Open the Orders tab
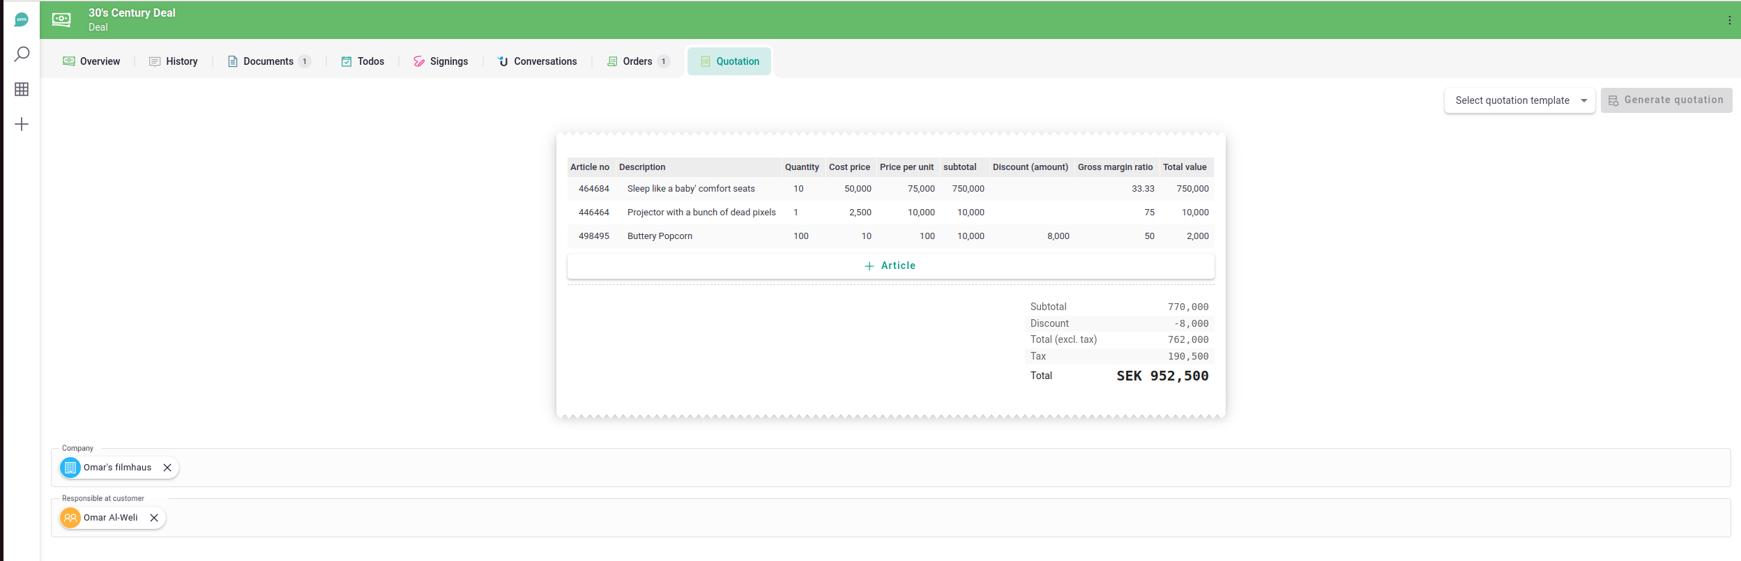Viewport: 1741px width, 561px height. (x=637, y=61)
